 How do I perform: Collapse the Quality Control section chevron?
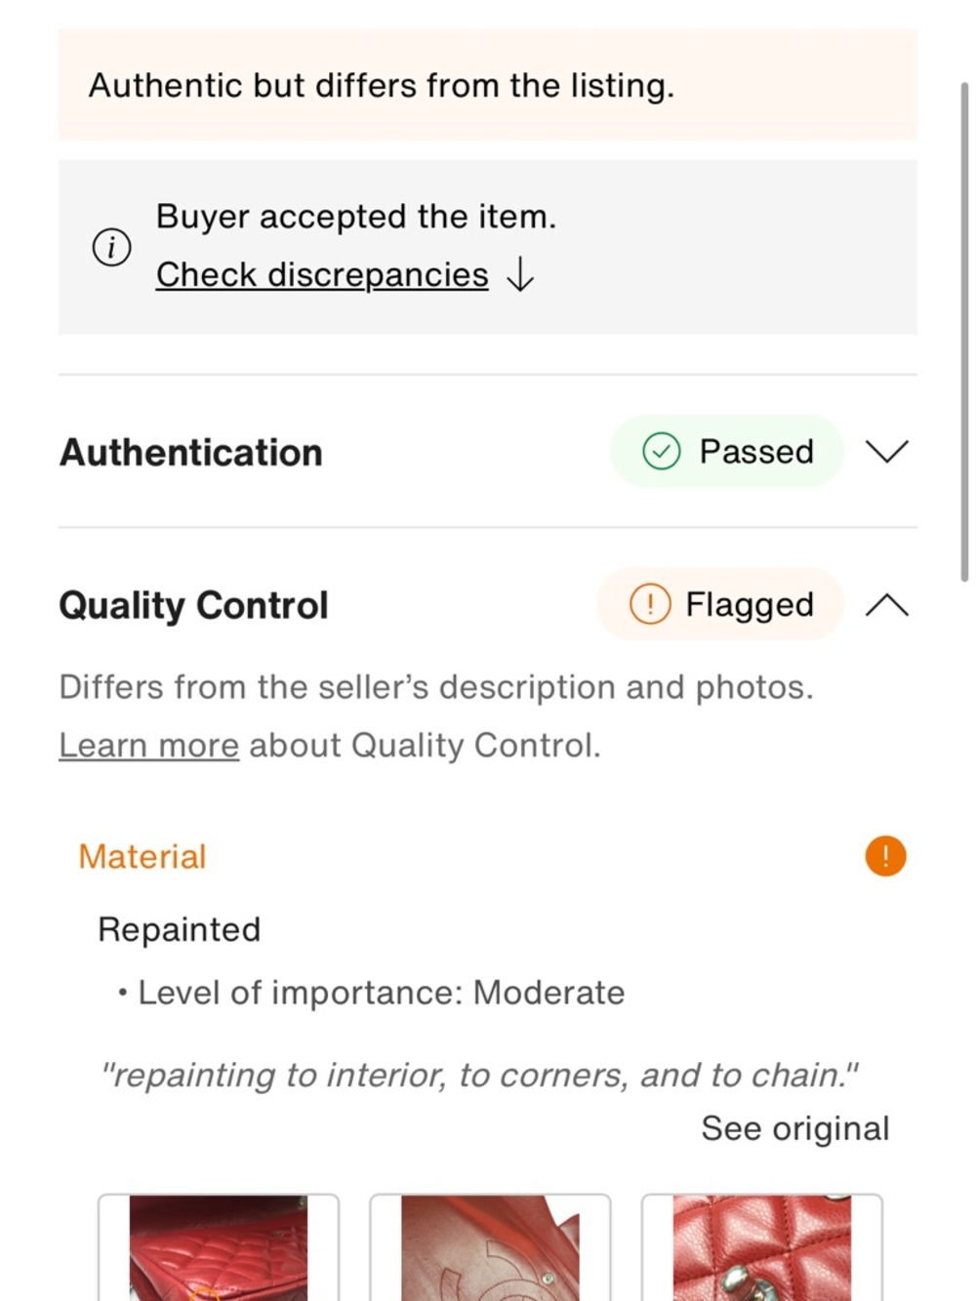pyautogui.click(x=886, y=605)
